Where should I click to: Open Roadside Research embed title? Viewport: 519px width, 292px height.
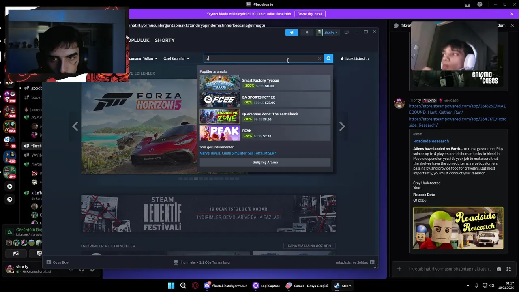[x=431, y=141]
